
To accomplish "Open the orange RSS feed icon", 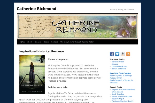I will pos(128,54).
